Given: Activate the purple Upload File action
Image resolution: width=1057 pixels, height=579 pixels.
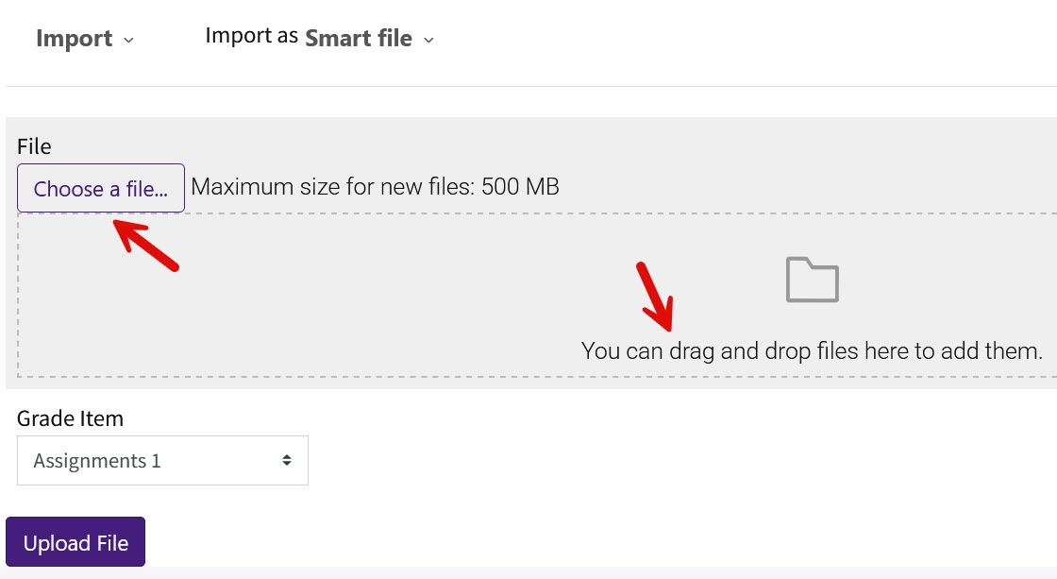Looking at the screenshot, I should [x=75, y=542].
